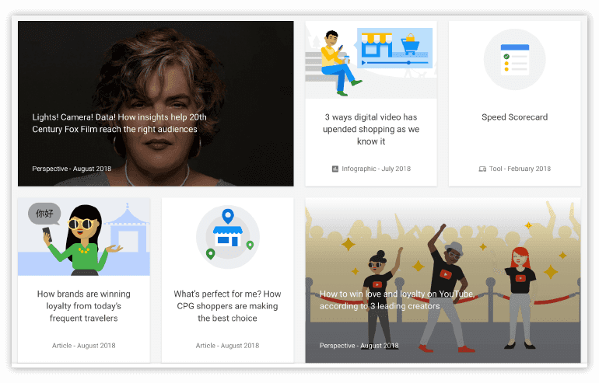
Task: Open the Speed Scorecard title link
Action: tap(514, 117)
